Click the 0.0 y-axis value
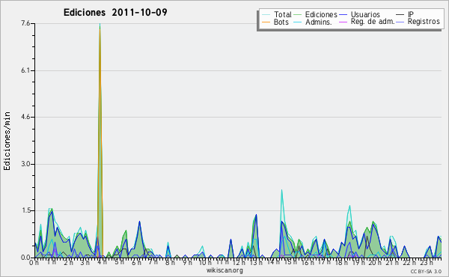 pyautogui.click(x=25, y=258)
